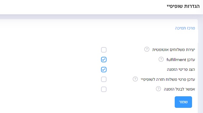
Task: Click the הגדרות שופיפיי page title
Action: pos(183,6)
